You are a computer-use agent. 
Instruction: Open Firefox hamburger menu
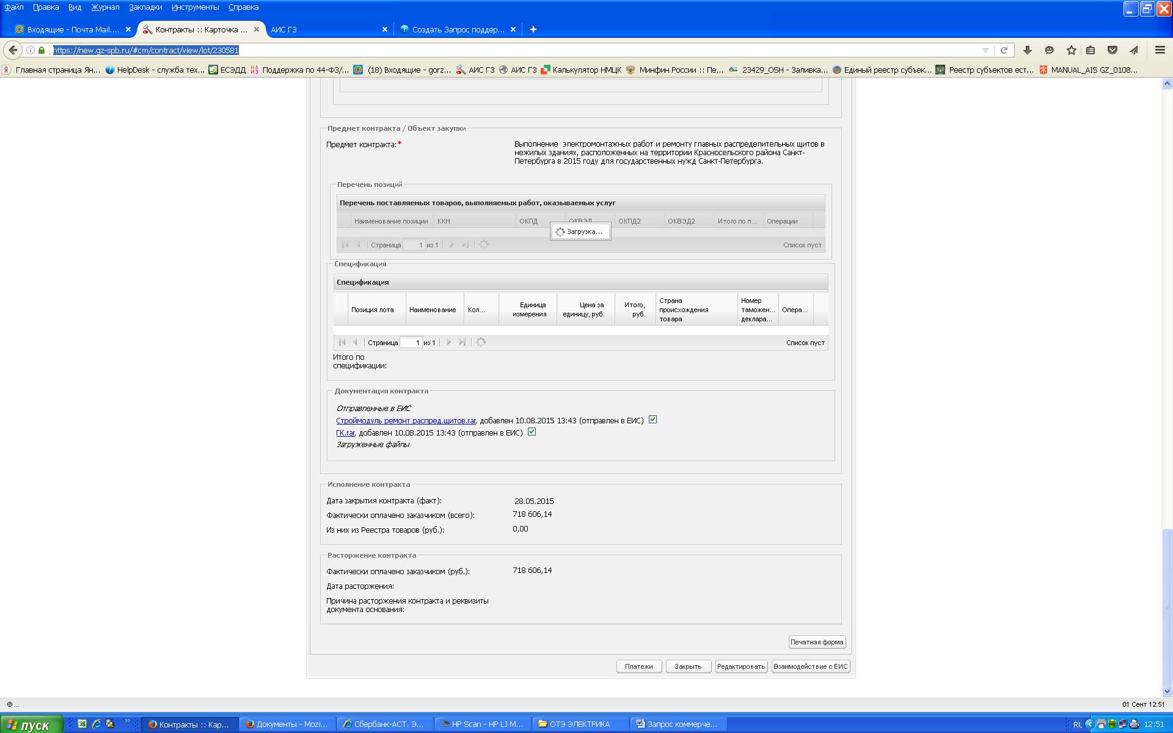tap(1160, 50)
